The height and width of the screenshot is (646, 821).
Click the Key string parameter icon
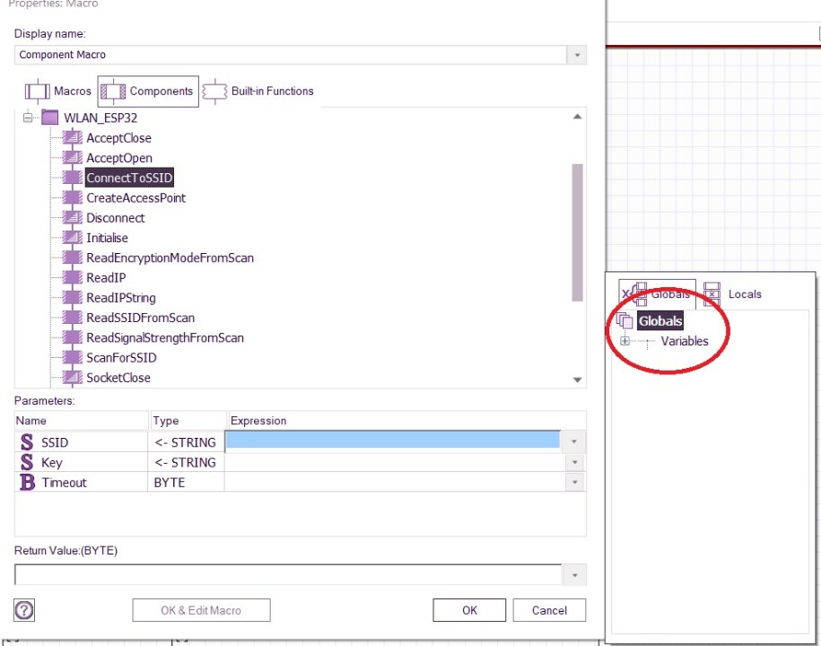27,463
